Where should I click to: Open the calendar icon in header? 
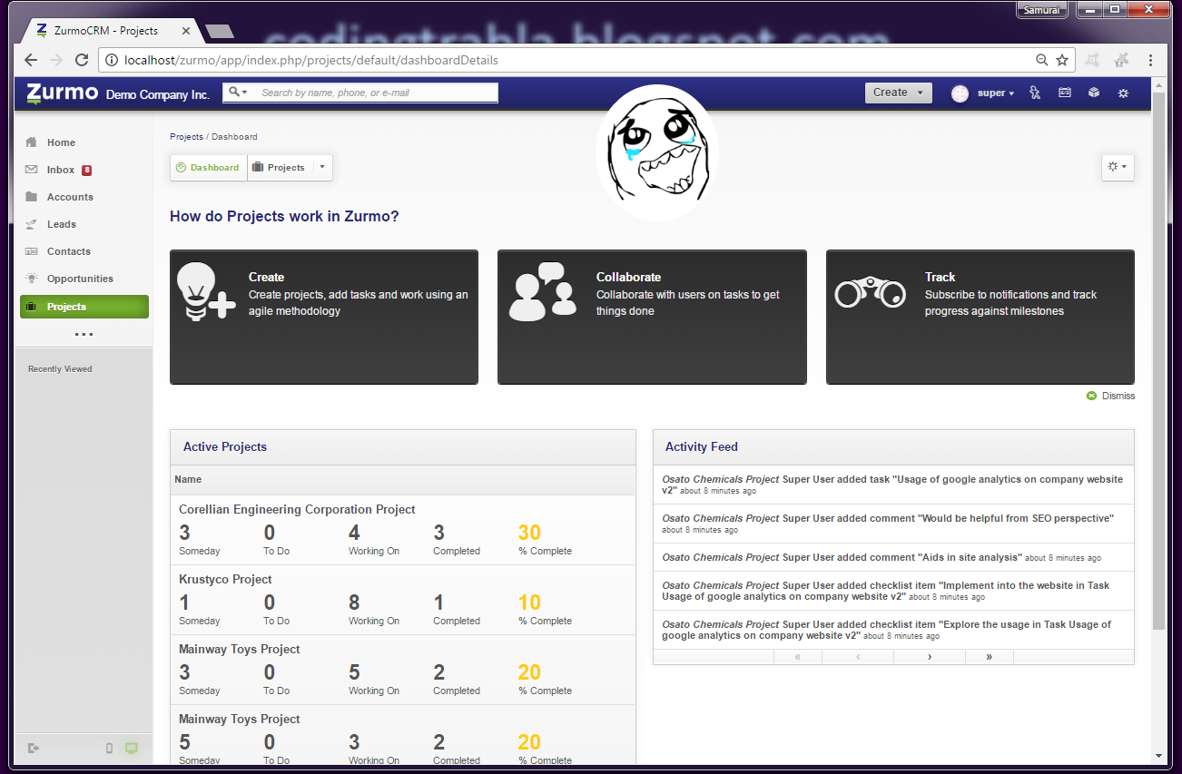[x=1065, y=93]
